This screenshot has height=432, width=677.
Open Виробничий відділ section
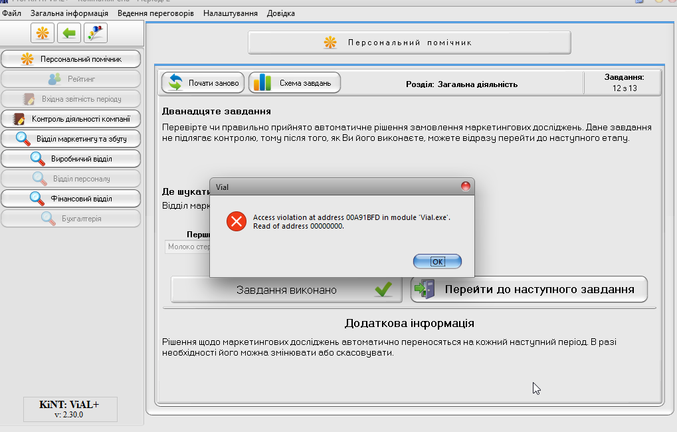tap(71, 159)
